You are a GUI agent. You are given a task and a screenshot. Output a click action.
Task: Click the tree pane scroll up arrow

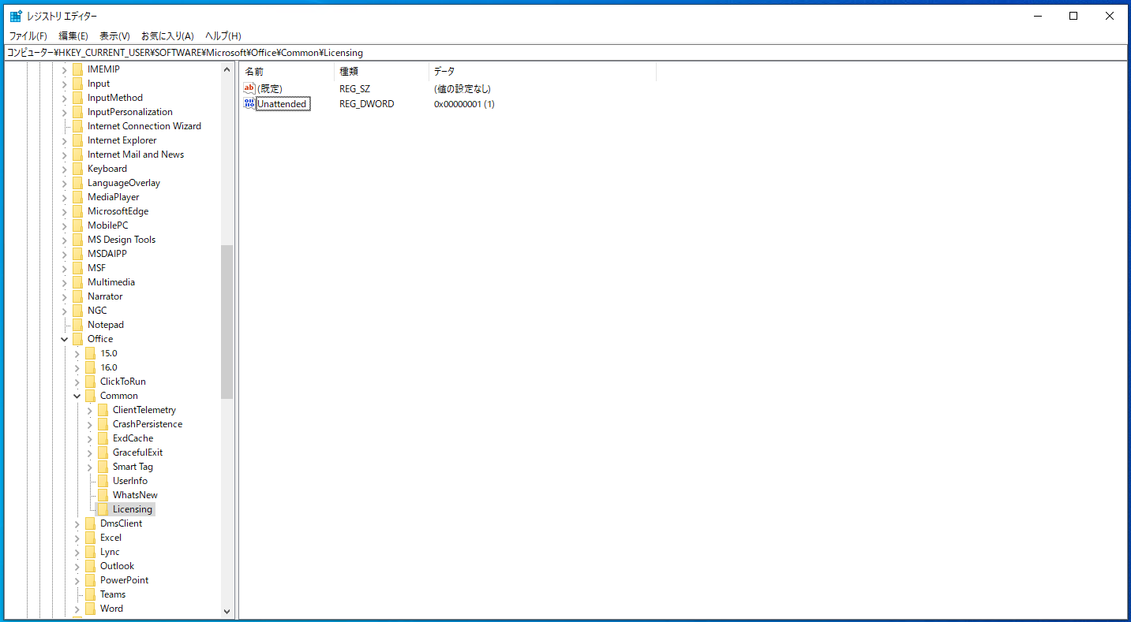click(x=227, y=69)
